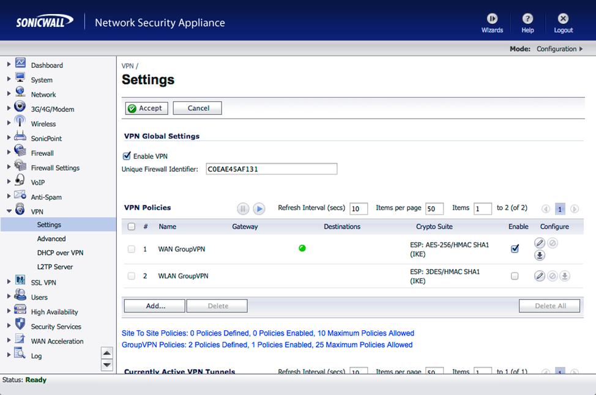
Task: Click the Unique Firewall Identifier field
Action: (272, 169)
